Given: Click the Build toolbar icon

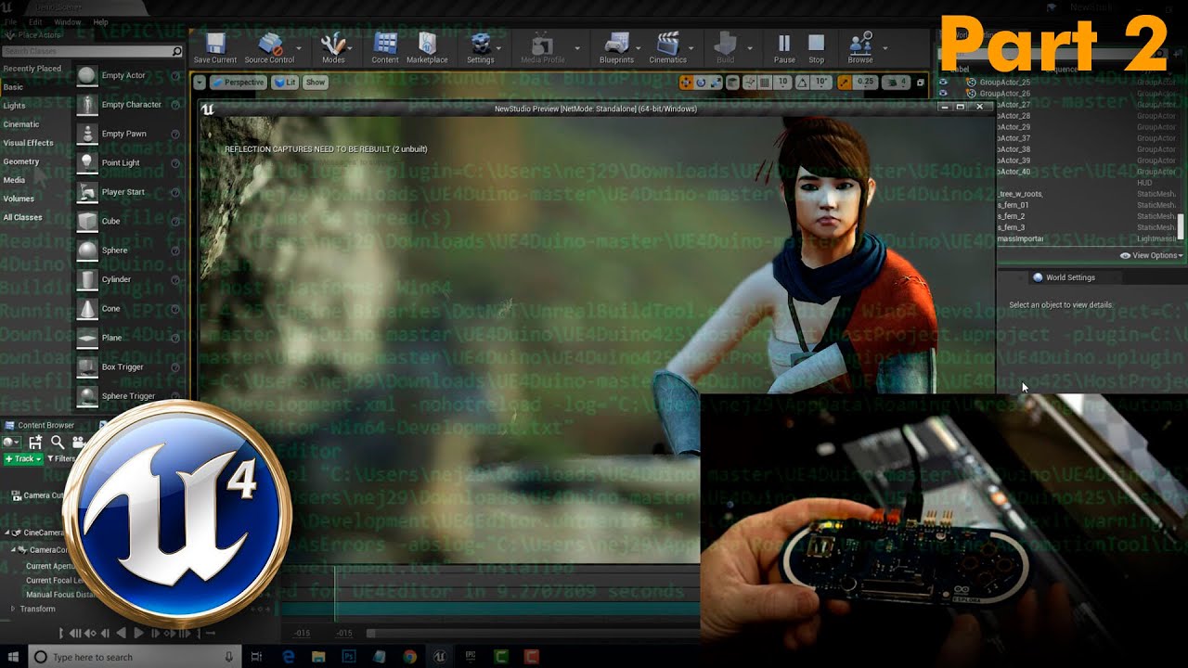Looking at the screenshot, I should coord(726,47).
